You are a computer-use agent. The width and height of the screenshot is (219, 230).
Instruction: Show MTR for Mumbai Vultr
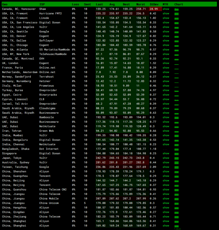166,135
